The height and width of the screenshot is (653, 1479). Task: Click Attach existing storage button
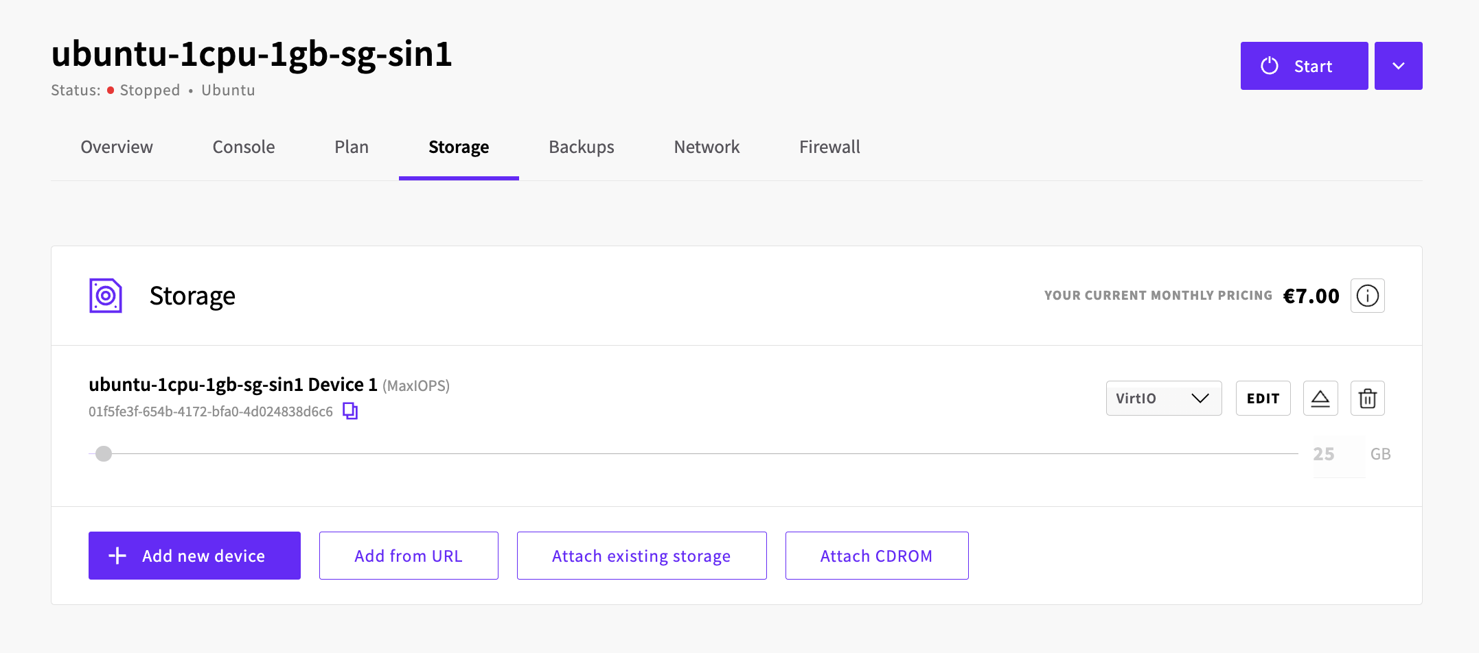[x=641, y=556]
